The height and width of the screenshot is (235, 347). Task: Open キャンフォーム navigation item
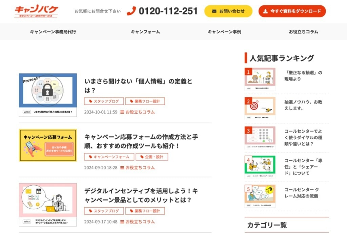(x=145, y=32)
